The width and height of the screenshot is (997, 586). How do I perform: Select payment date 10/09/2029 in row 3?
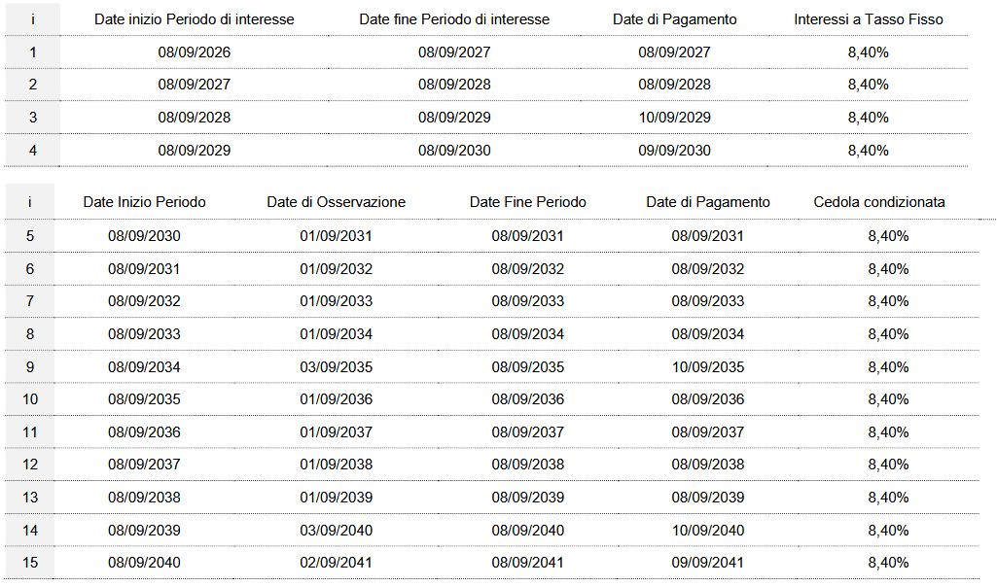[675, 118]
